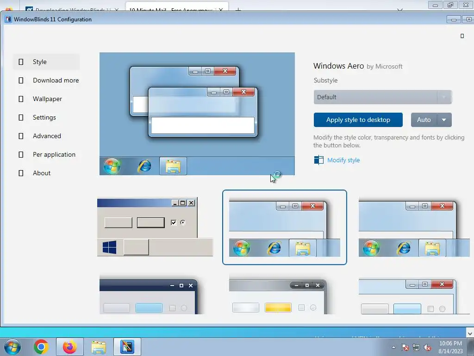Click the Modify style link

click(x=343, y=160)
